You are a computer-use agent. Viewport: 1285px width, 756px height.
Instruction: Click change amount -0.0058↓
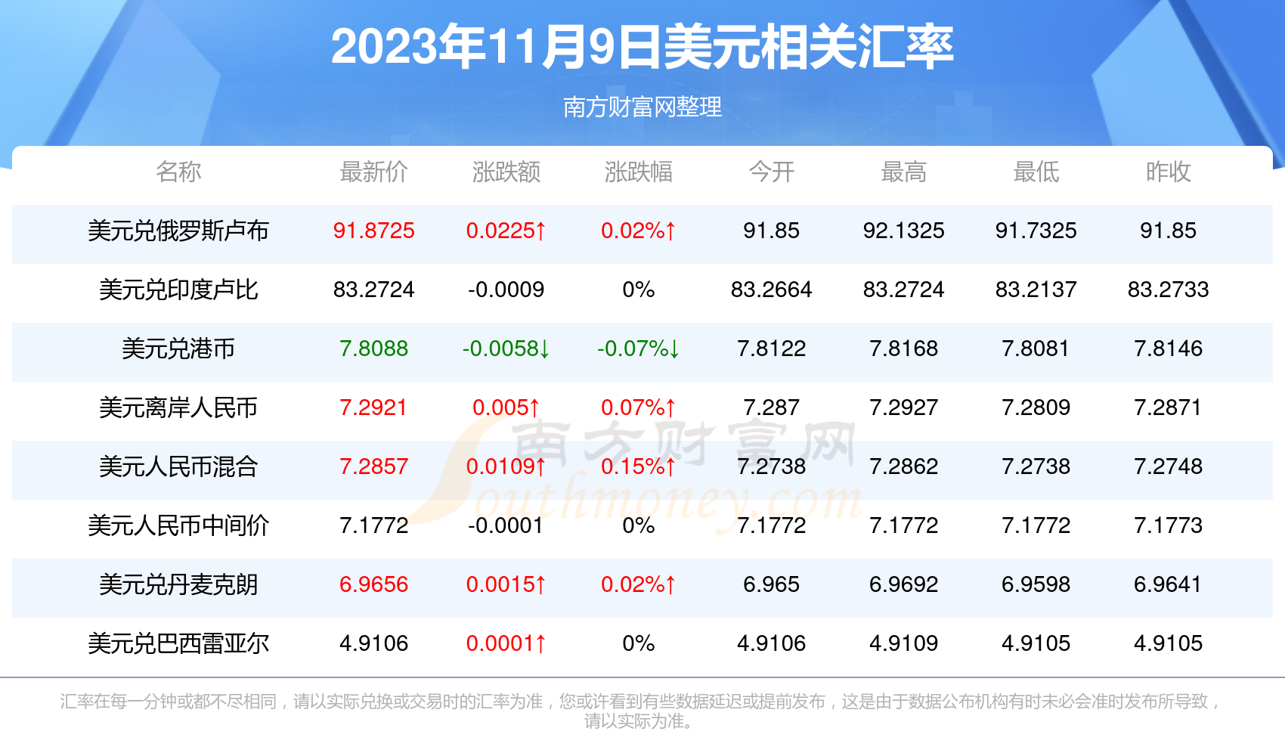coord(506,349)
